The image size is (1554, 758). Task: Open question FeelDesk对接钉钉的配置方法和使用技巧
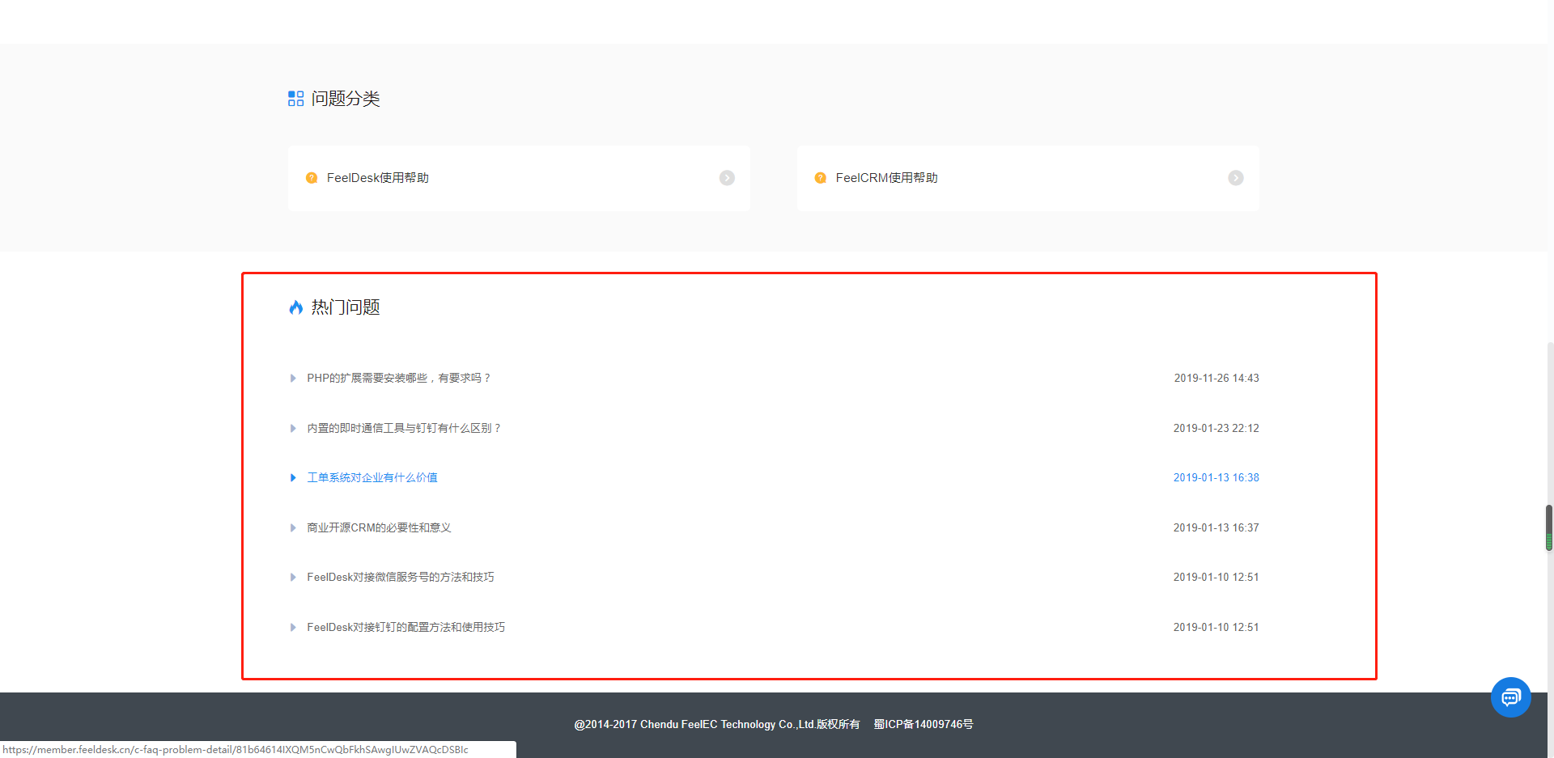[405, 627]
